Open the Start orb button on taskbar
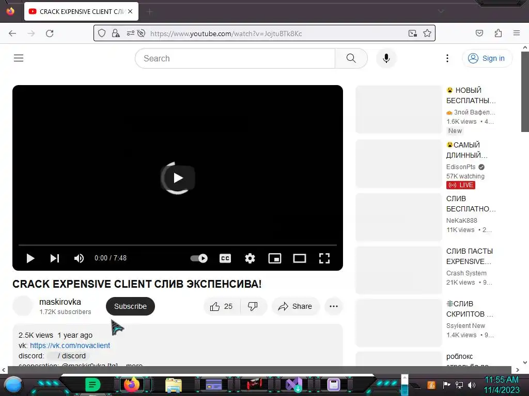This screenshot has width=529, height=396. (x=13, y=385)
